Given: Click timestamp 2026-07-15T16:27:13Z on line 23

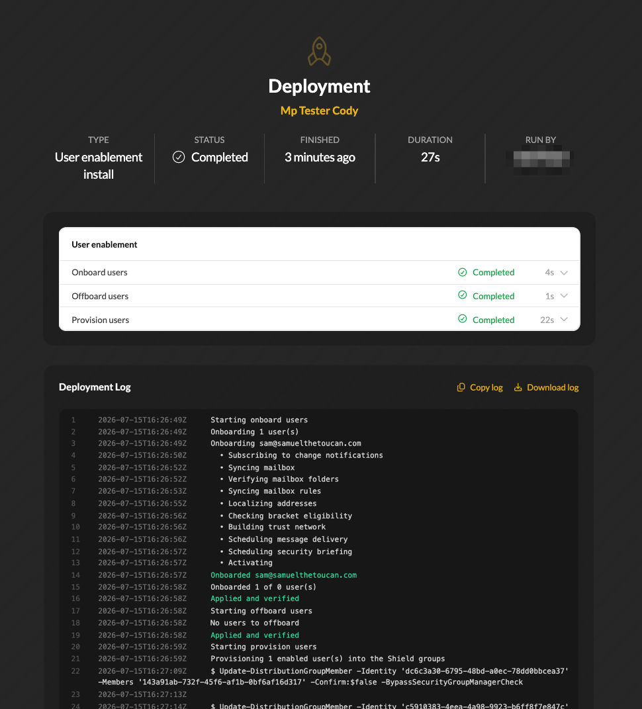Looking at the screenshot, I should click(142, 694).
